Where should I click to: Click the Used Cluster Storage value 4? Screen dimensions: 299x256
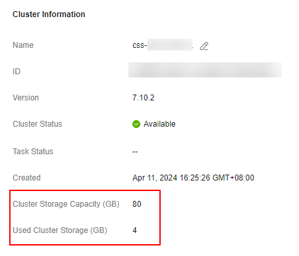[x=134, y=230]
